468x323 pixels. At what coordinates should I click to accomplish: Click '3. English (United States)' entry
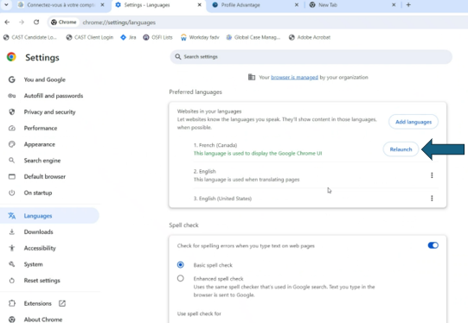[x=222, y=199]
